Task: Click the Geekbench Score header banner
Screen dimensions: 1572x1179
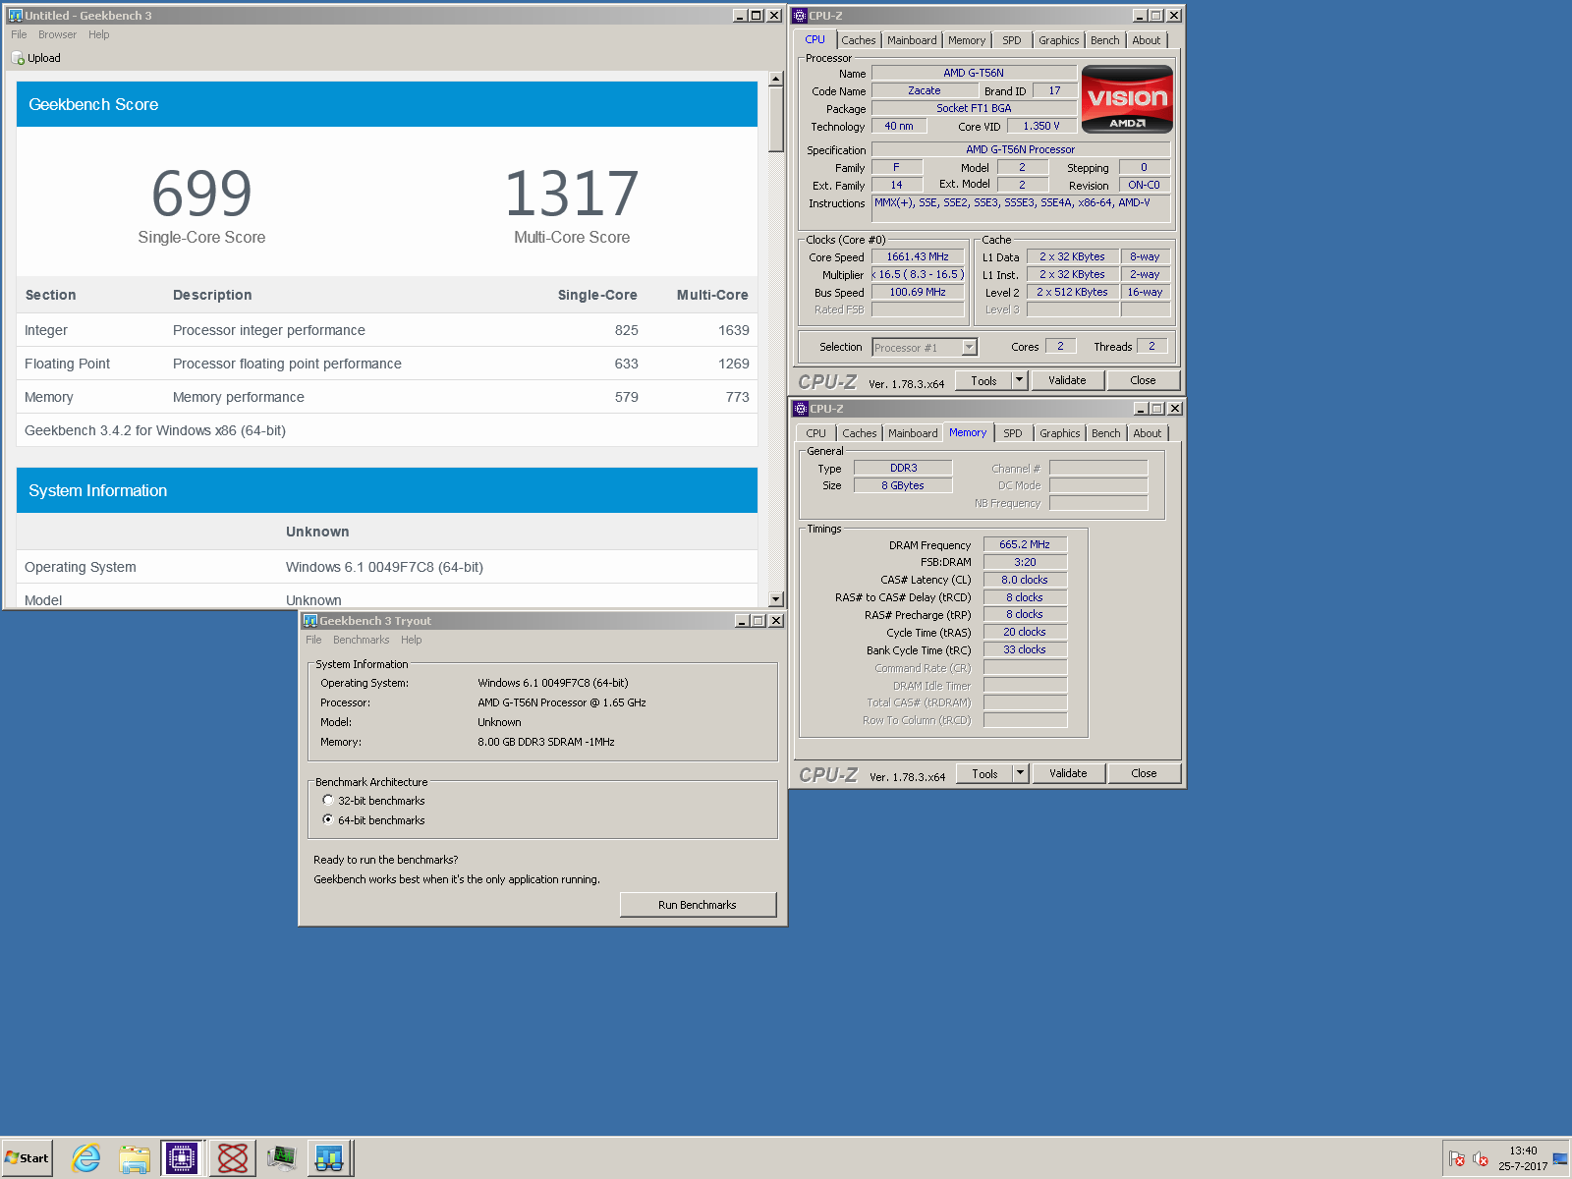Action: pos(387,104)
